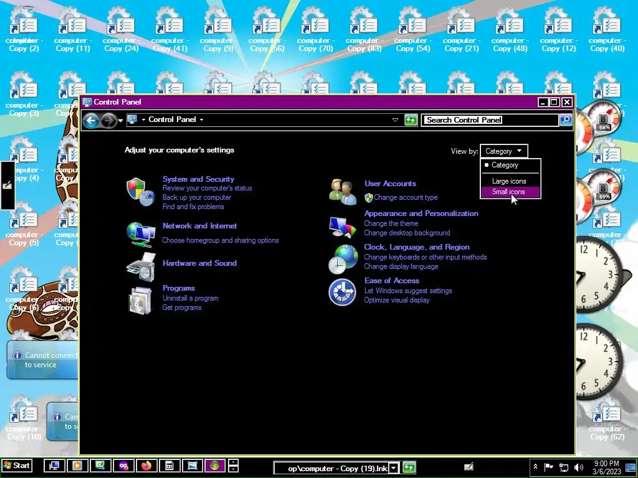Image resolution: width=638 pixels, height=478 pixels.
Task: Open the arrow before the Control Panel breadcrumb
Action: [x=143, y=119]
